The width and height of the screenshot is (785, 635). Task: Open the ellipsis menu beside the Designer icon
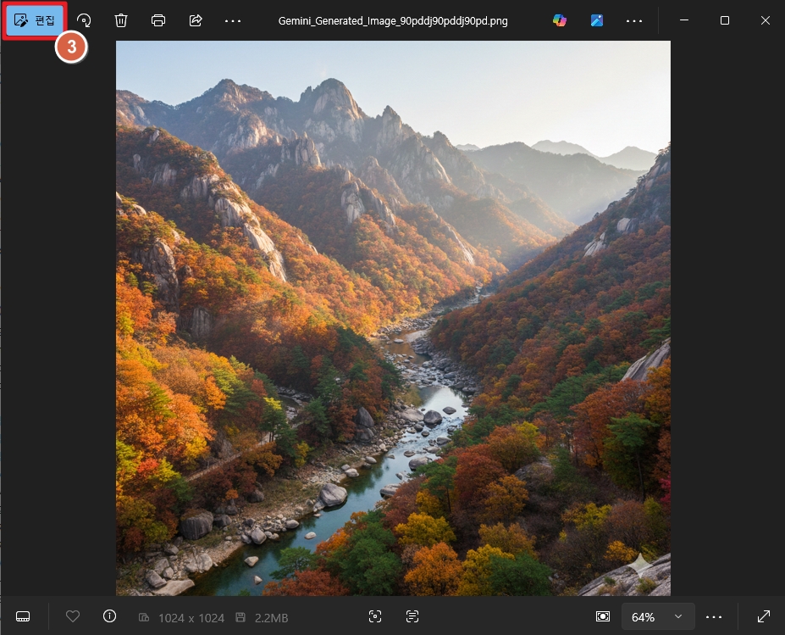(634, 20)
